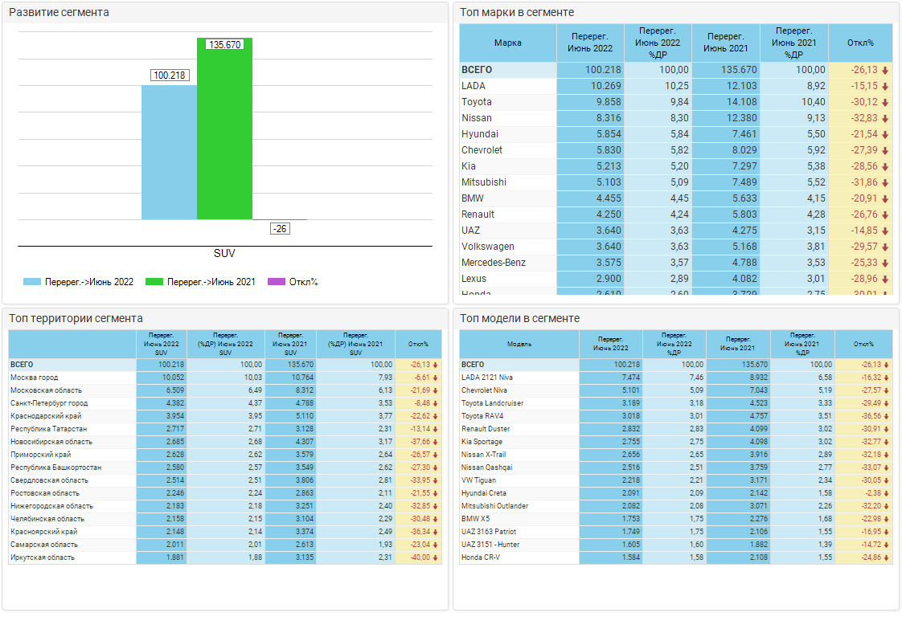Click the decline arrow in the BMW X5 row

[887, 519]
